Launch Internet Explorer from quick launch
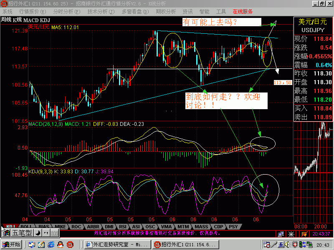 (x=51, y=245)
